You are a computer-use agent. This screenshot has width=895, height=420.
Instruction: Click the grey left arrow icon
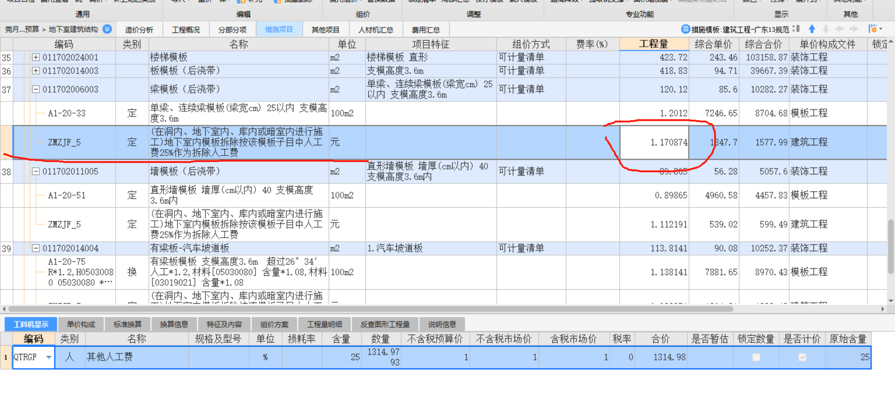point(840,29)
